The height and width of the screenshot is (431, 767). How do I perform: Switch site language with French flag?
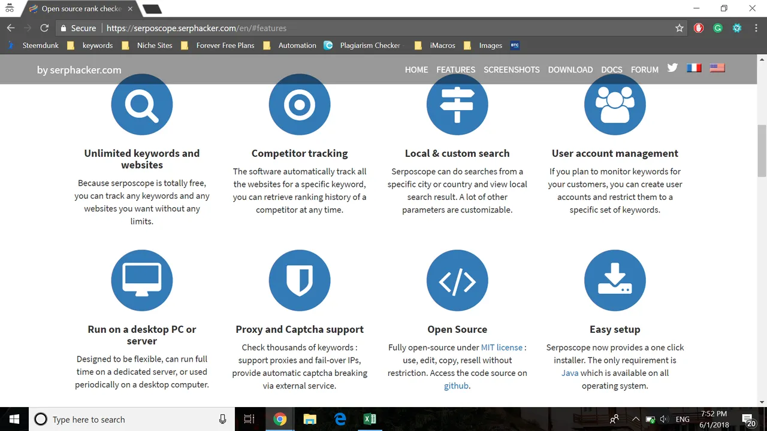pyautogui.click(x=694, y=68)
